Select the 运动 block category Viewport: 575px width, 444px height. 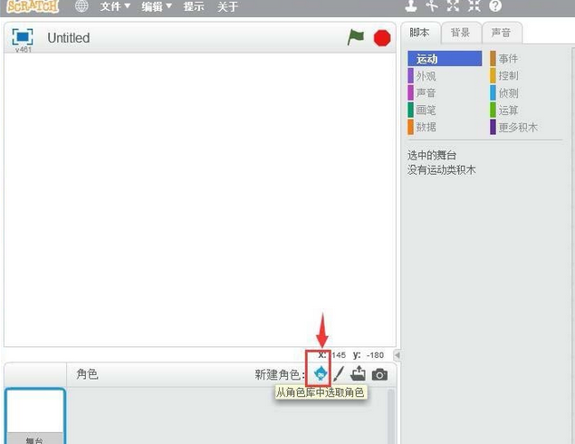(445, 59)
